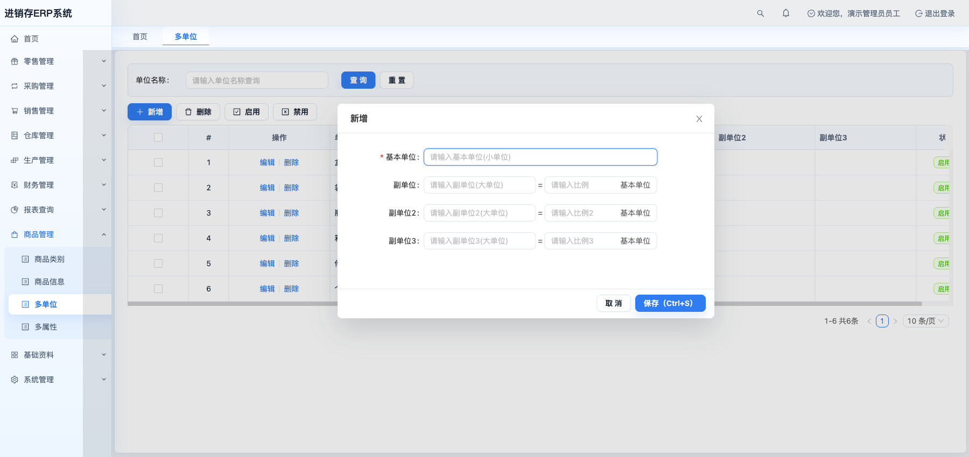Click the 商品类别 list icon

pos(25,259)
